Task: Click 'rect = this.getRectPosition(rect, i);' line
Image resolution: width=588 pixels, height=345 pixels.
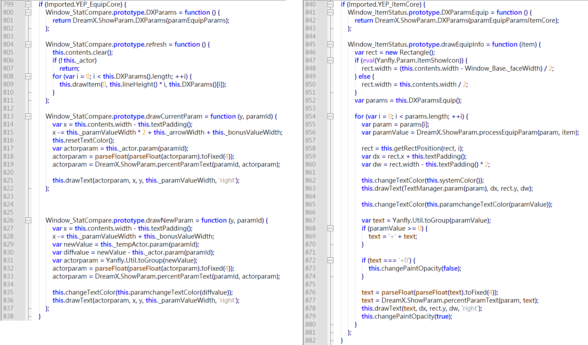Action: [412, 149]
